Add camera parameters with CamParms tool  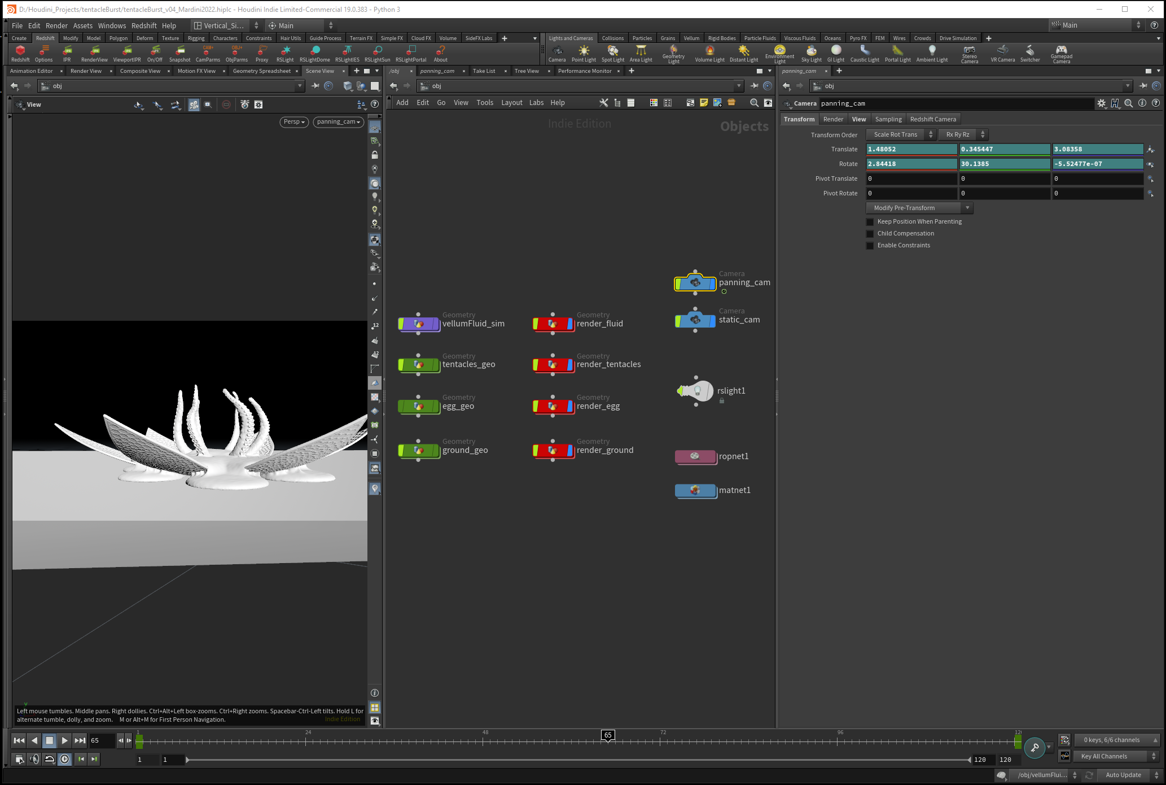208,54
